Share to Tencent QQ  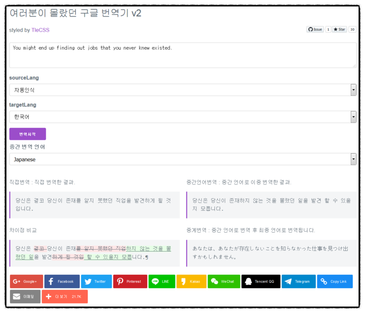[261, 281]
